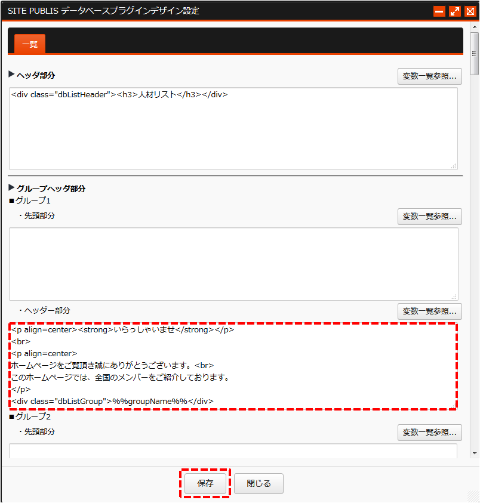Click the line containing %%groupName%%

112,402
